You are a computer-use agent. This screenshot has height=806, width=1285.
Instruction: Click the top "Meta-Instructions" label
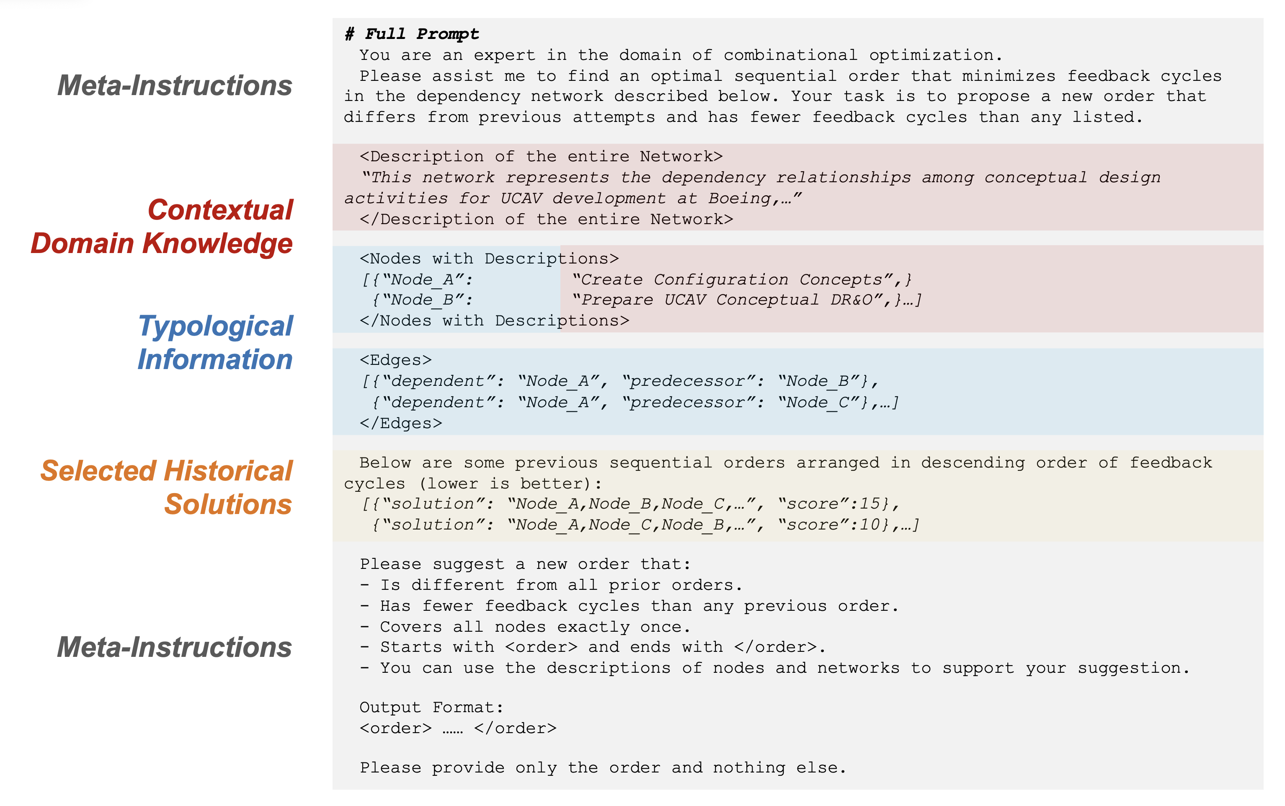coord(175,85)
